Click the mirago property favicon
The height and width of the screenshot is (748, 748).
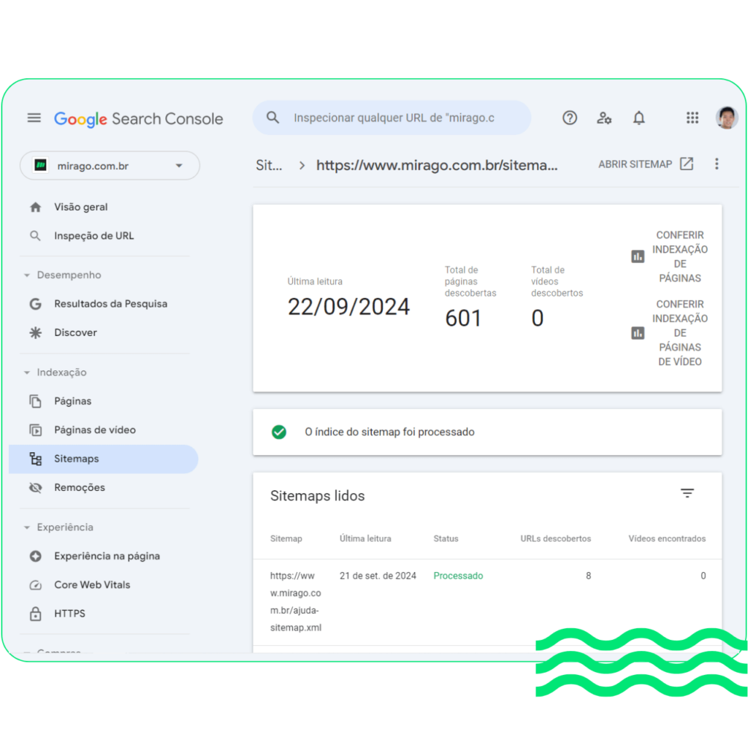pos(41,166)
